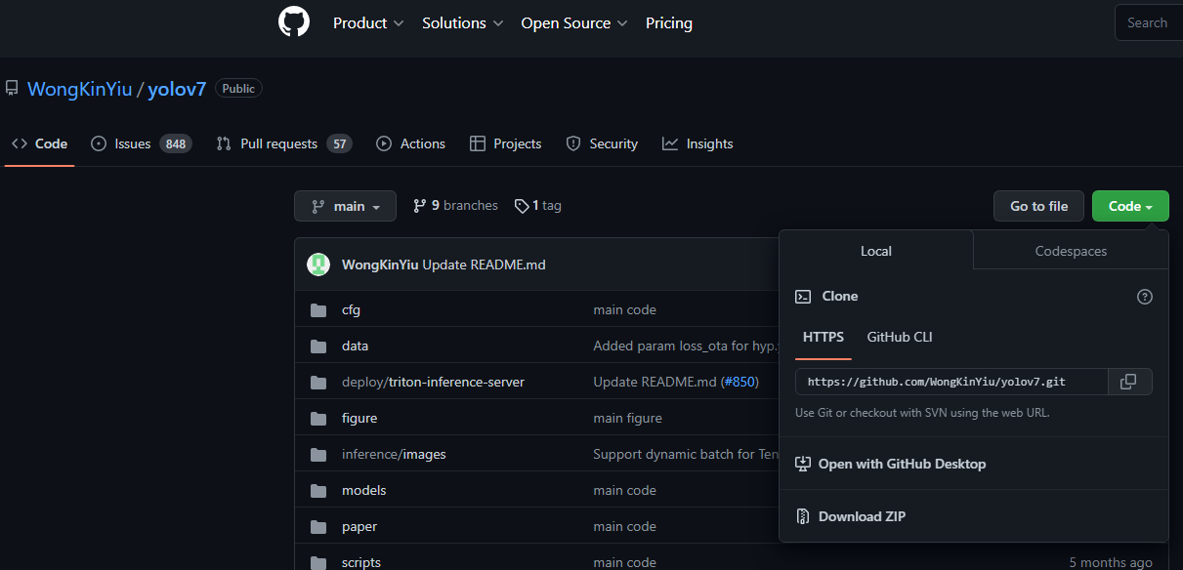The height and width of the screenshot is (570, 1183).
Task: Click the Insights graph icon
Action: [670, 143]
